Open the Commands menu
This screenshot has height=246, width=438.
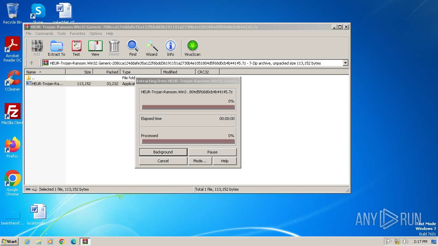click(44, 33)
